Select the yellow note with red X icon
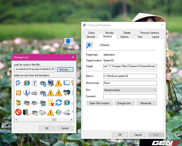Screen dimensions: 182x146 [x=51, y=103]
